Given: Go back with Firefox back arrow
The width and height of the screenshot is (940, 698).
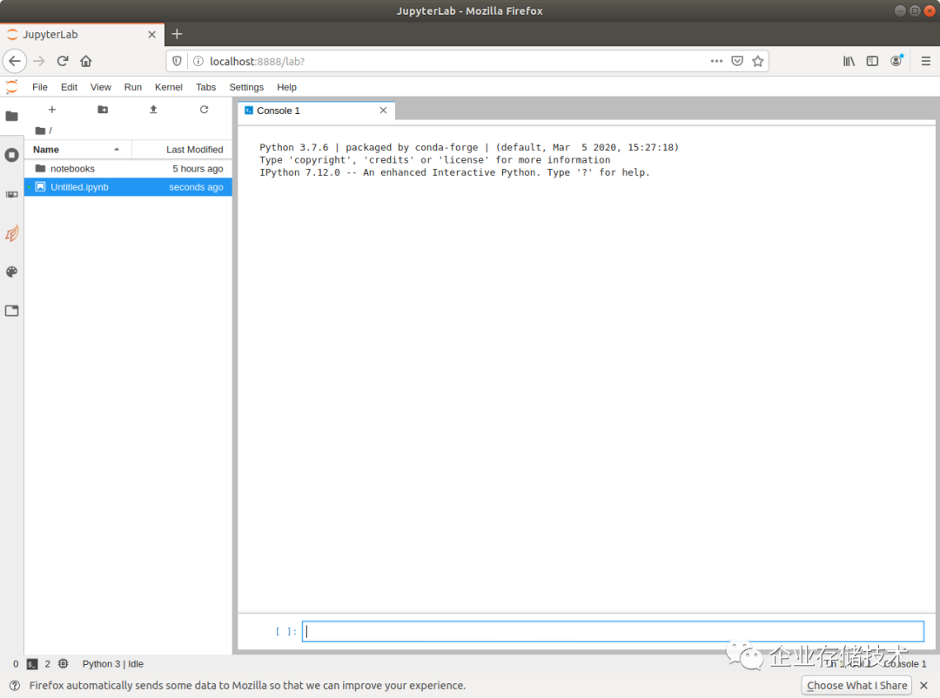Looking at the screenshot, I should click(x=15, y=61).
